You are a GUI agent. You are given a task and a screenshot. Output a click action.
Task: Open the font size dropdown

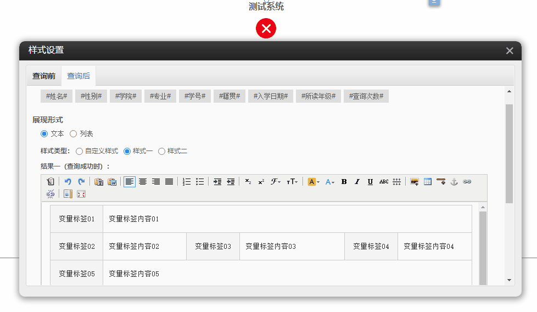(x=293, y=182)
